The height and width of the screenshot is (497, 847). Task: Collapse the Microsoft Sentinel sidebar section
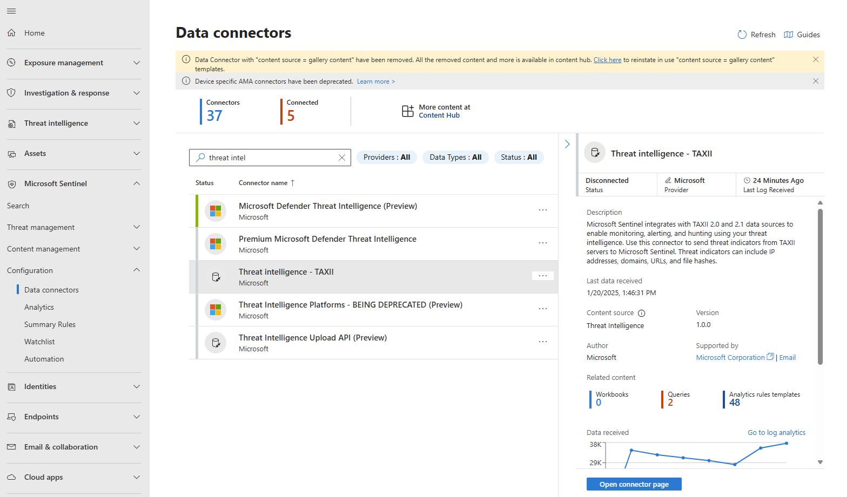click(x=137, y=183)
